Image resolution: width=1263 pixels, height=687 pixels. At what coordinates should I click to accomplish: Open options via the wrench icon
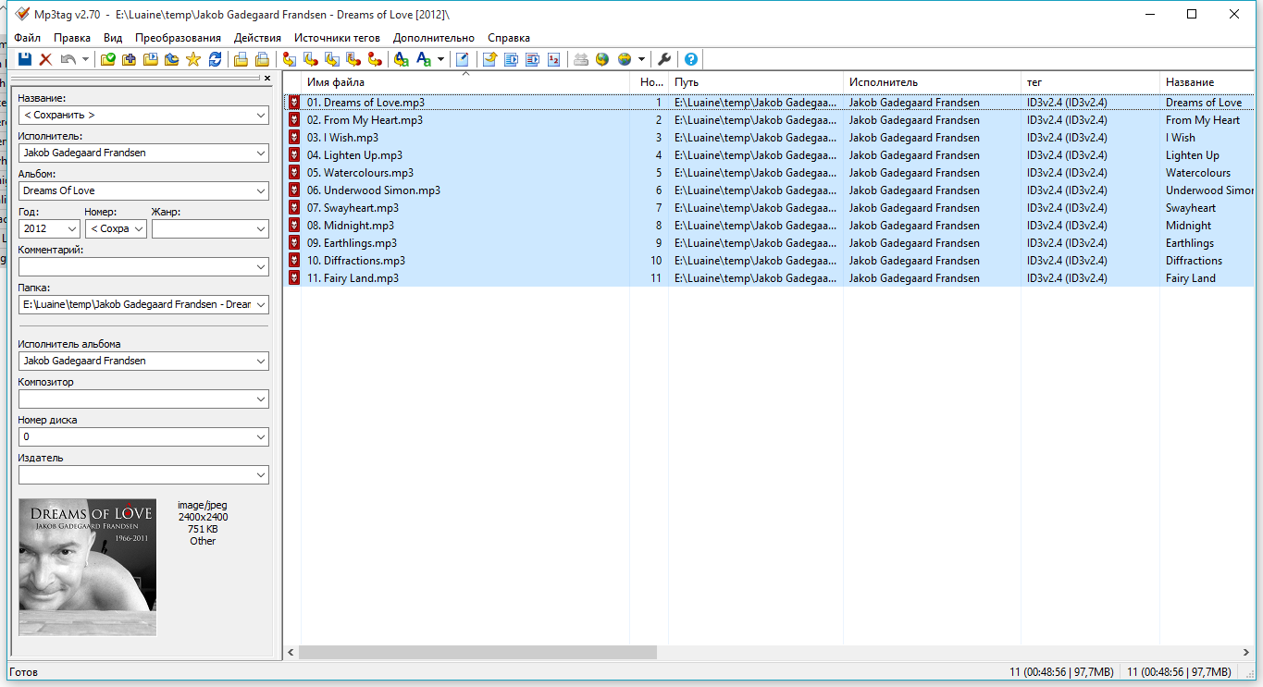663,59
